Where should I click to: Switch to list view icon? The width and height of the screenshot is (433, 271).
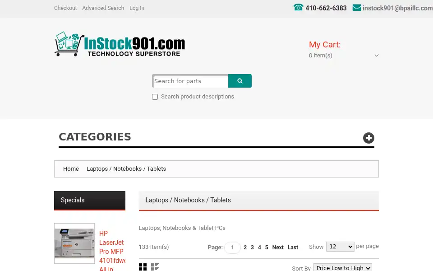pos(155,267)
